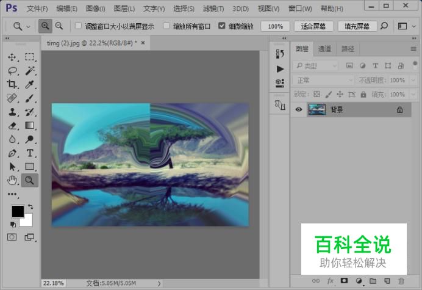Screen dimensions: 422x290
Task: Open fill value dropdown arrow
Action: (x=413, y=95)
